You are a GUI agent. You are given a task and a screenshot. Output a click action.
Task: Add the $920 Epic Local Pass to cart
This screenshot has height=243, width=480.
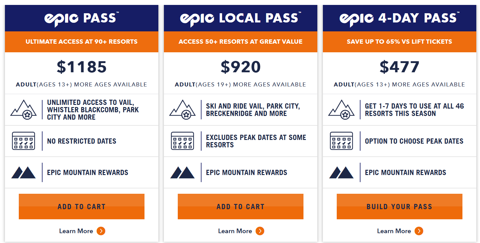pyautogui.click(x=241, y=206)
